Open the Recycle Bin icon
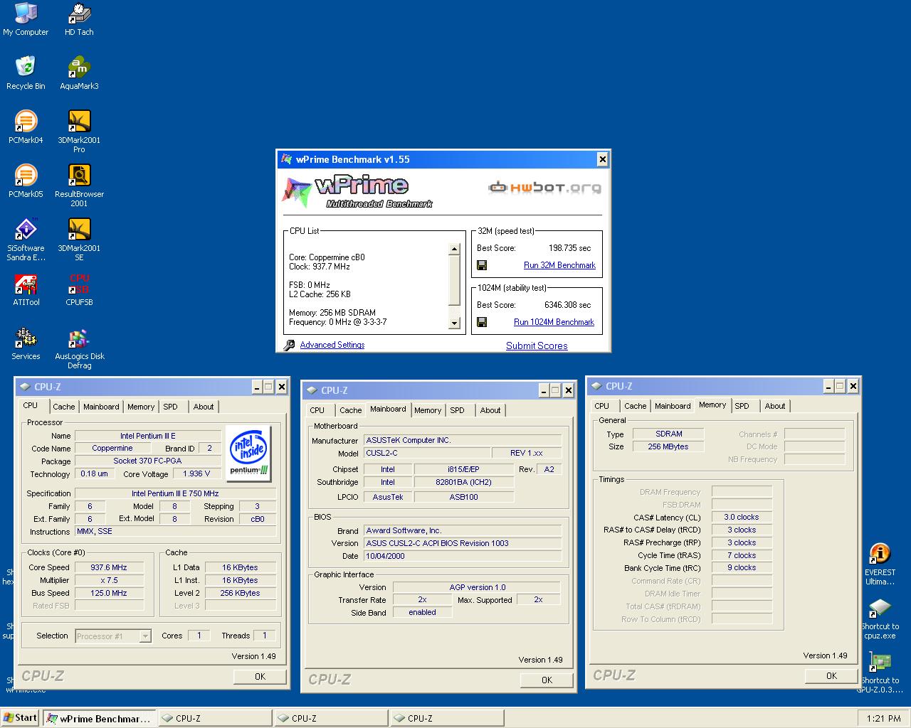 (x=26, y=73)
